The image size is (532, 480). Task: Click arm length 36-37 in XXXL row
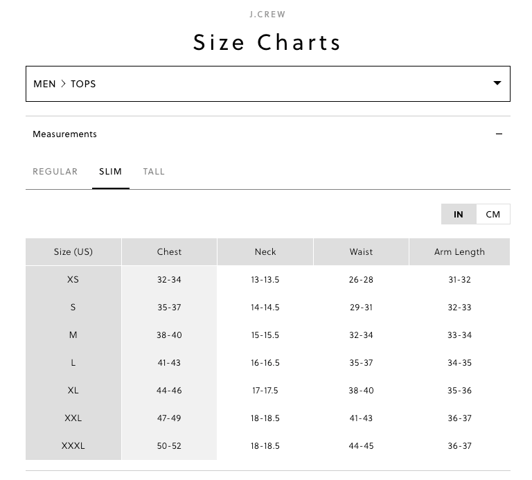coord(459,446)
